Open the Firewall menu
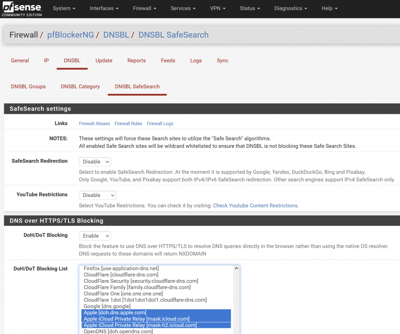 [x=145, y=9]
